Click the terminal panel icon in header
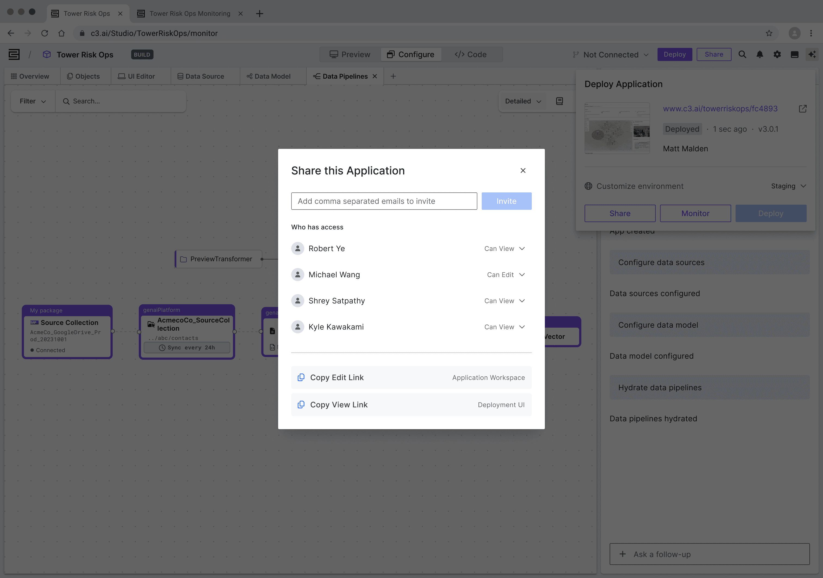Viewport: 823px width, 578px height. click(x=794, y=54)
